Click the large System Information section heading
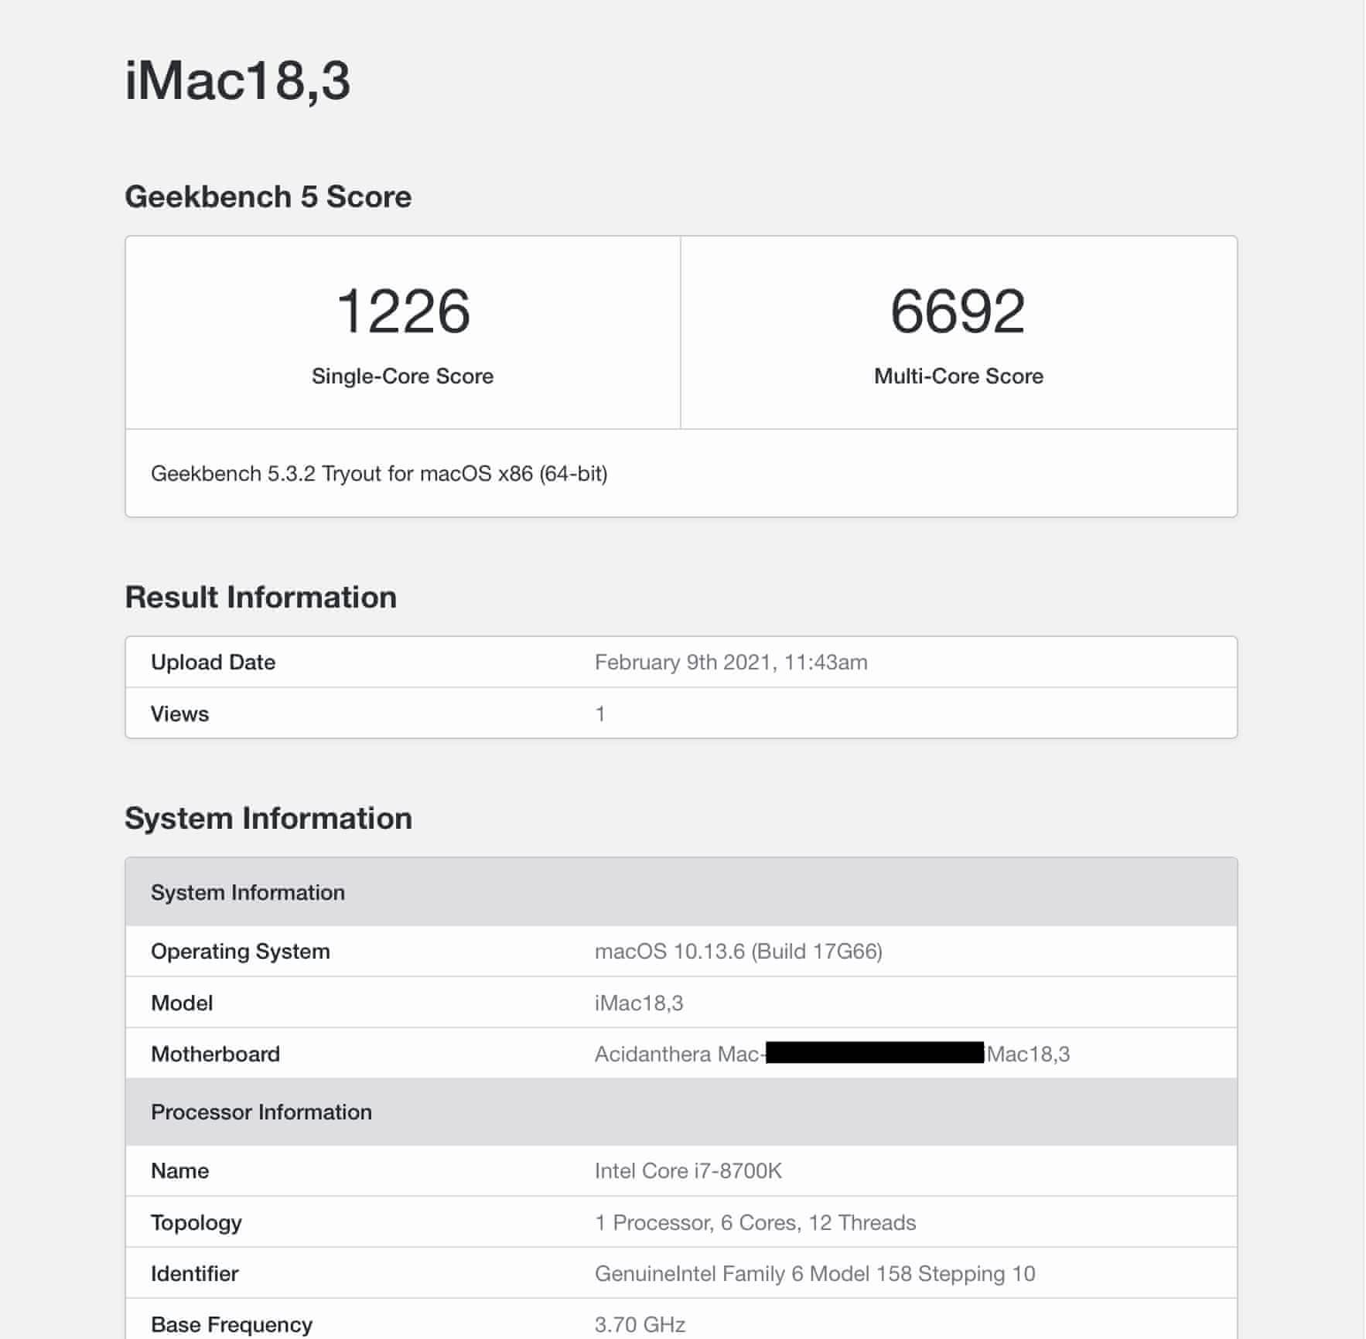This screenshot has width=1366, height=1339. click(x=268, y=819)
